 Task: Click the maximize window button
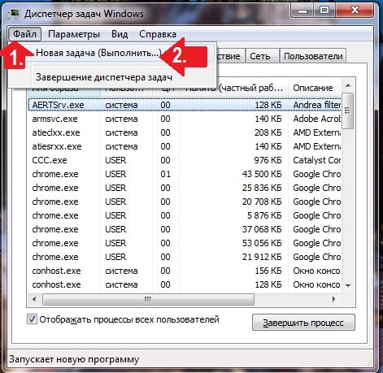point(324,11)
